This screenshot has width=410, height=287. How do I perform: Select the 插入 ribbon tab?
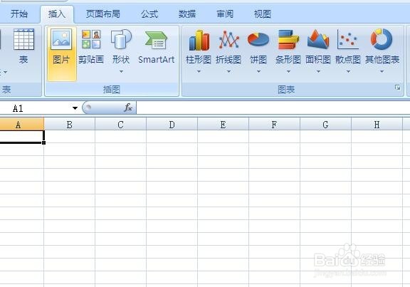(57, 14)
